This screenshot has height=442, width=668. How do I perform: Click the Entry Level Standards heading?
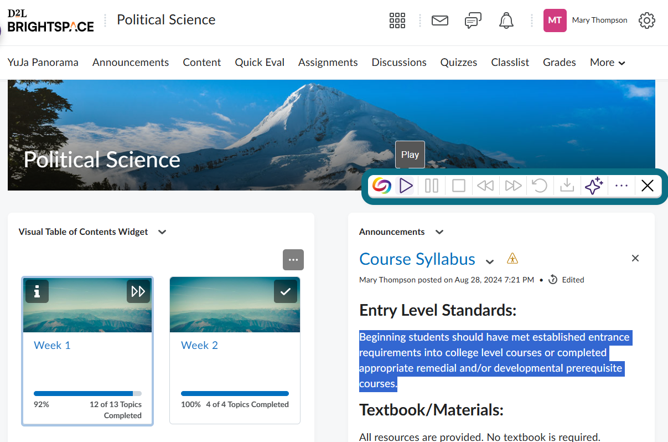click(x=438, y=310)
